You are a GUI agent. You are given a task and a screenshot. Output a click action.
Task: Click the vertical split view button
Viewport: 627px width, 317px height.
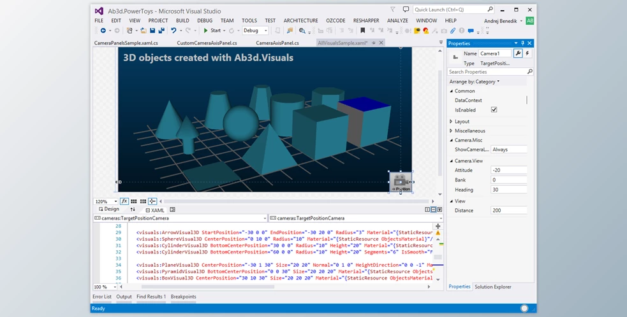427,209
